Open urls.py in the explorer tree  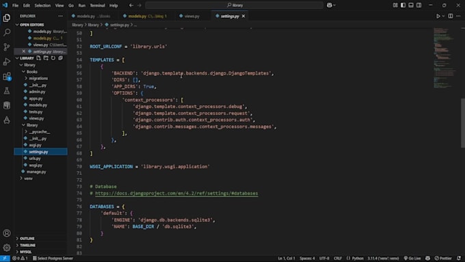tap(35, 159)
